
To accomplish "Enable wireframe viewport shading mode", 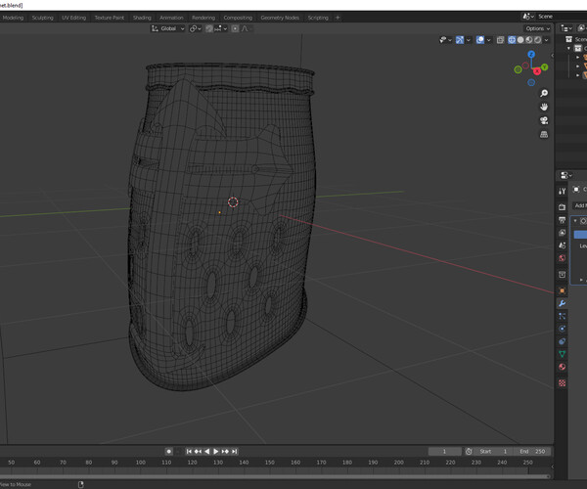I will click(x=512, y=40).
